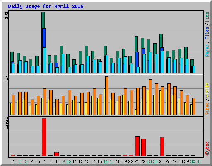This screenshot has height=166, width=212.
Task: Click the blue files bar on day 6
Action: click(x=44, y=38)
